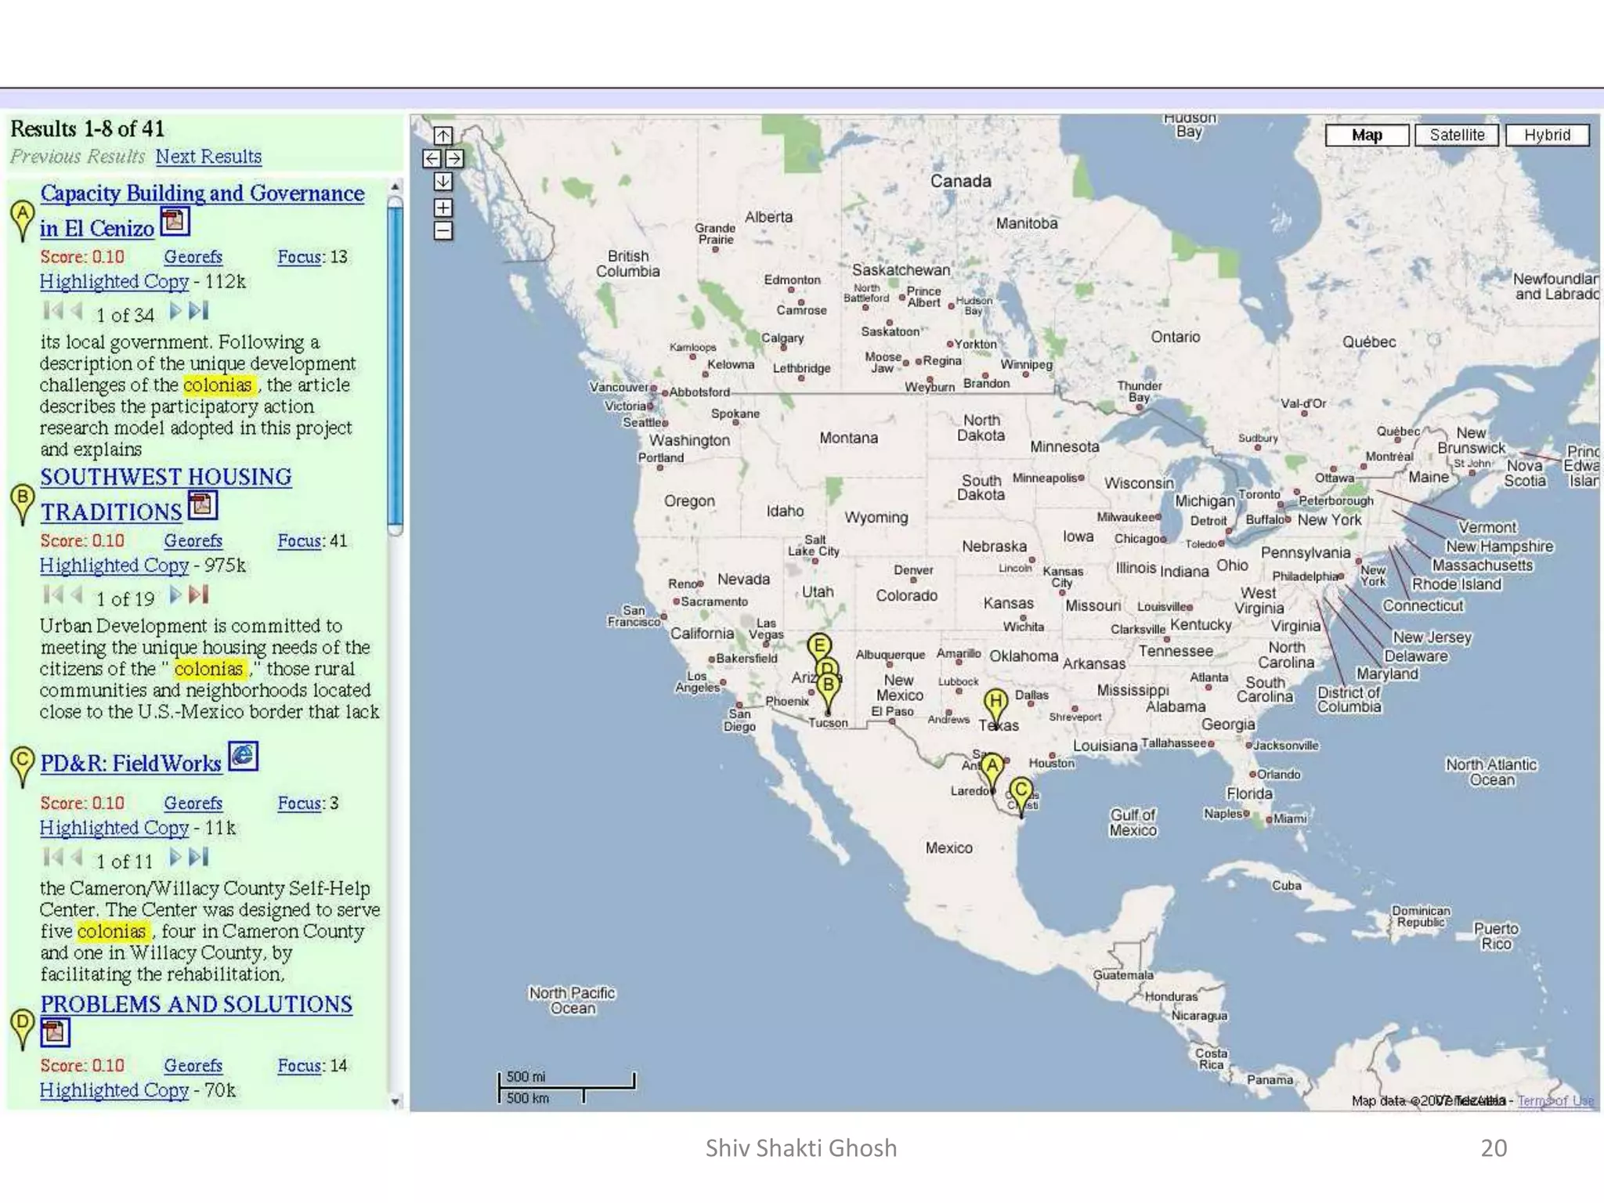Open PROBLEMS AND SOLUTIONS result link
Screen dimensions: 1604x1203
[196, 1004]
